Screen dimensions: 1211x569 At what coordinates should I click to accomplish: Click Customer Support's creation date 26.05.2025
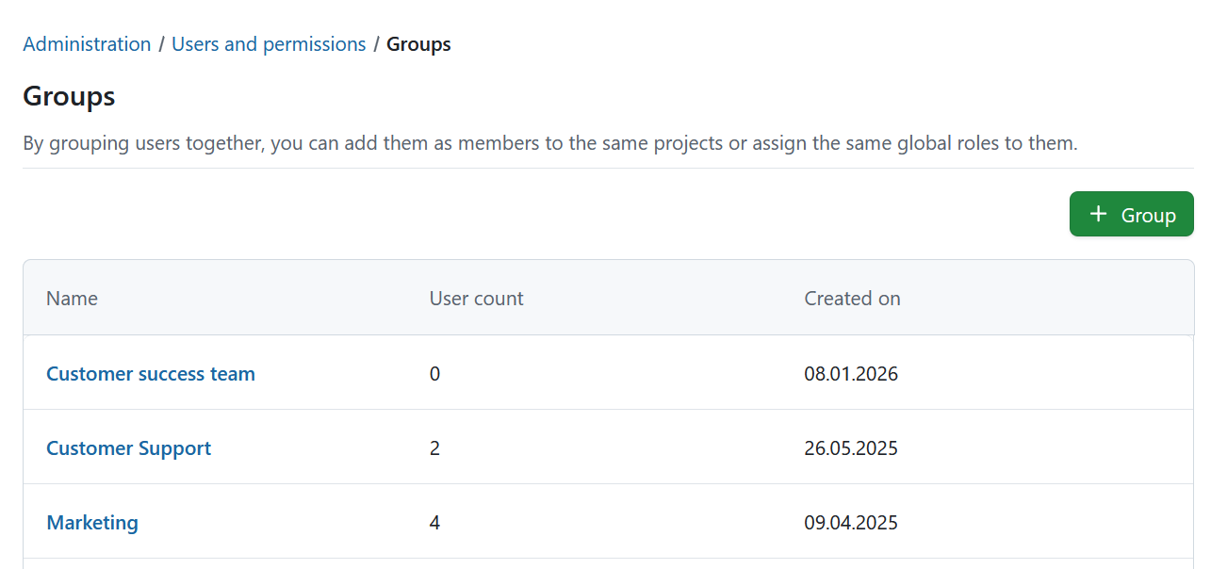tap(851, 447)
